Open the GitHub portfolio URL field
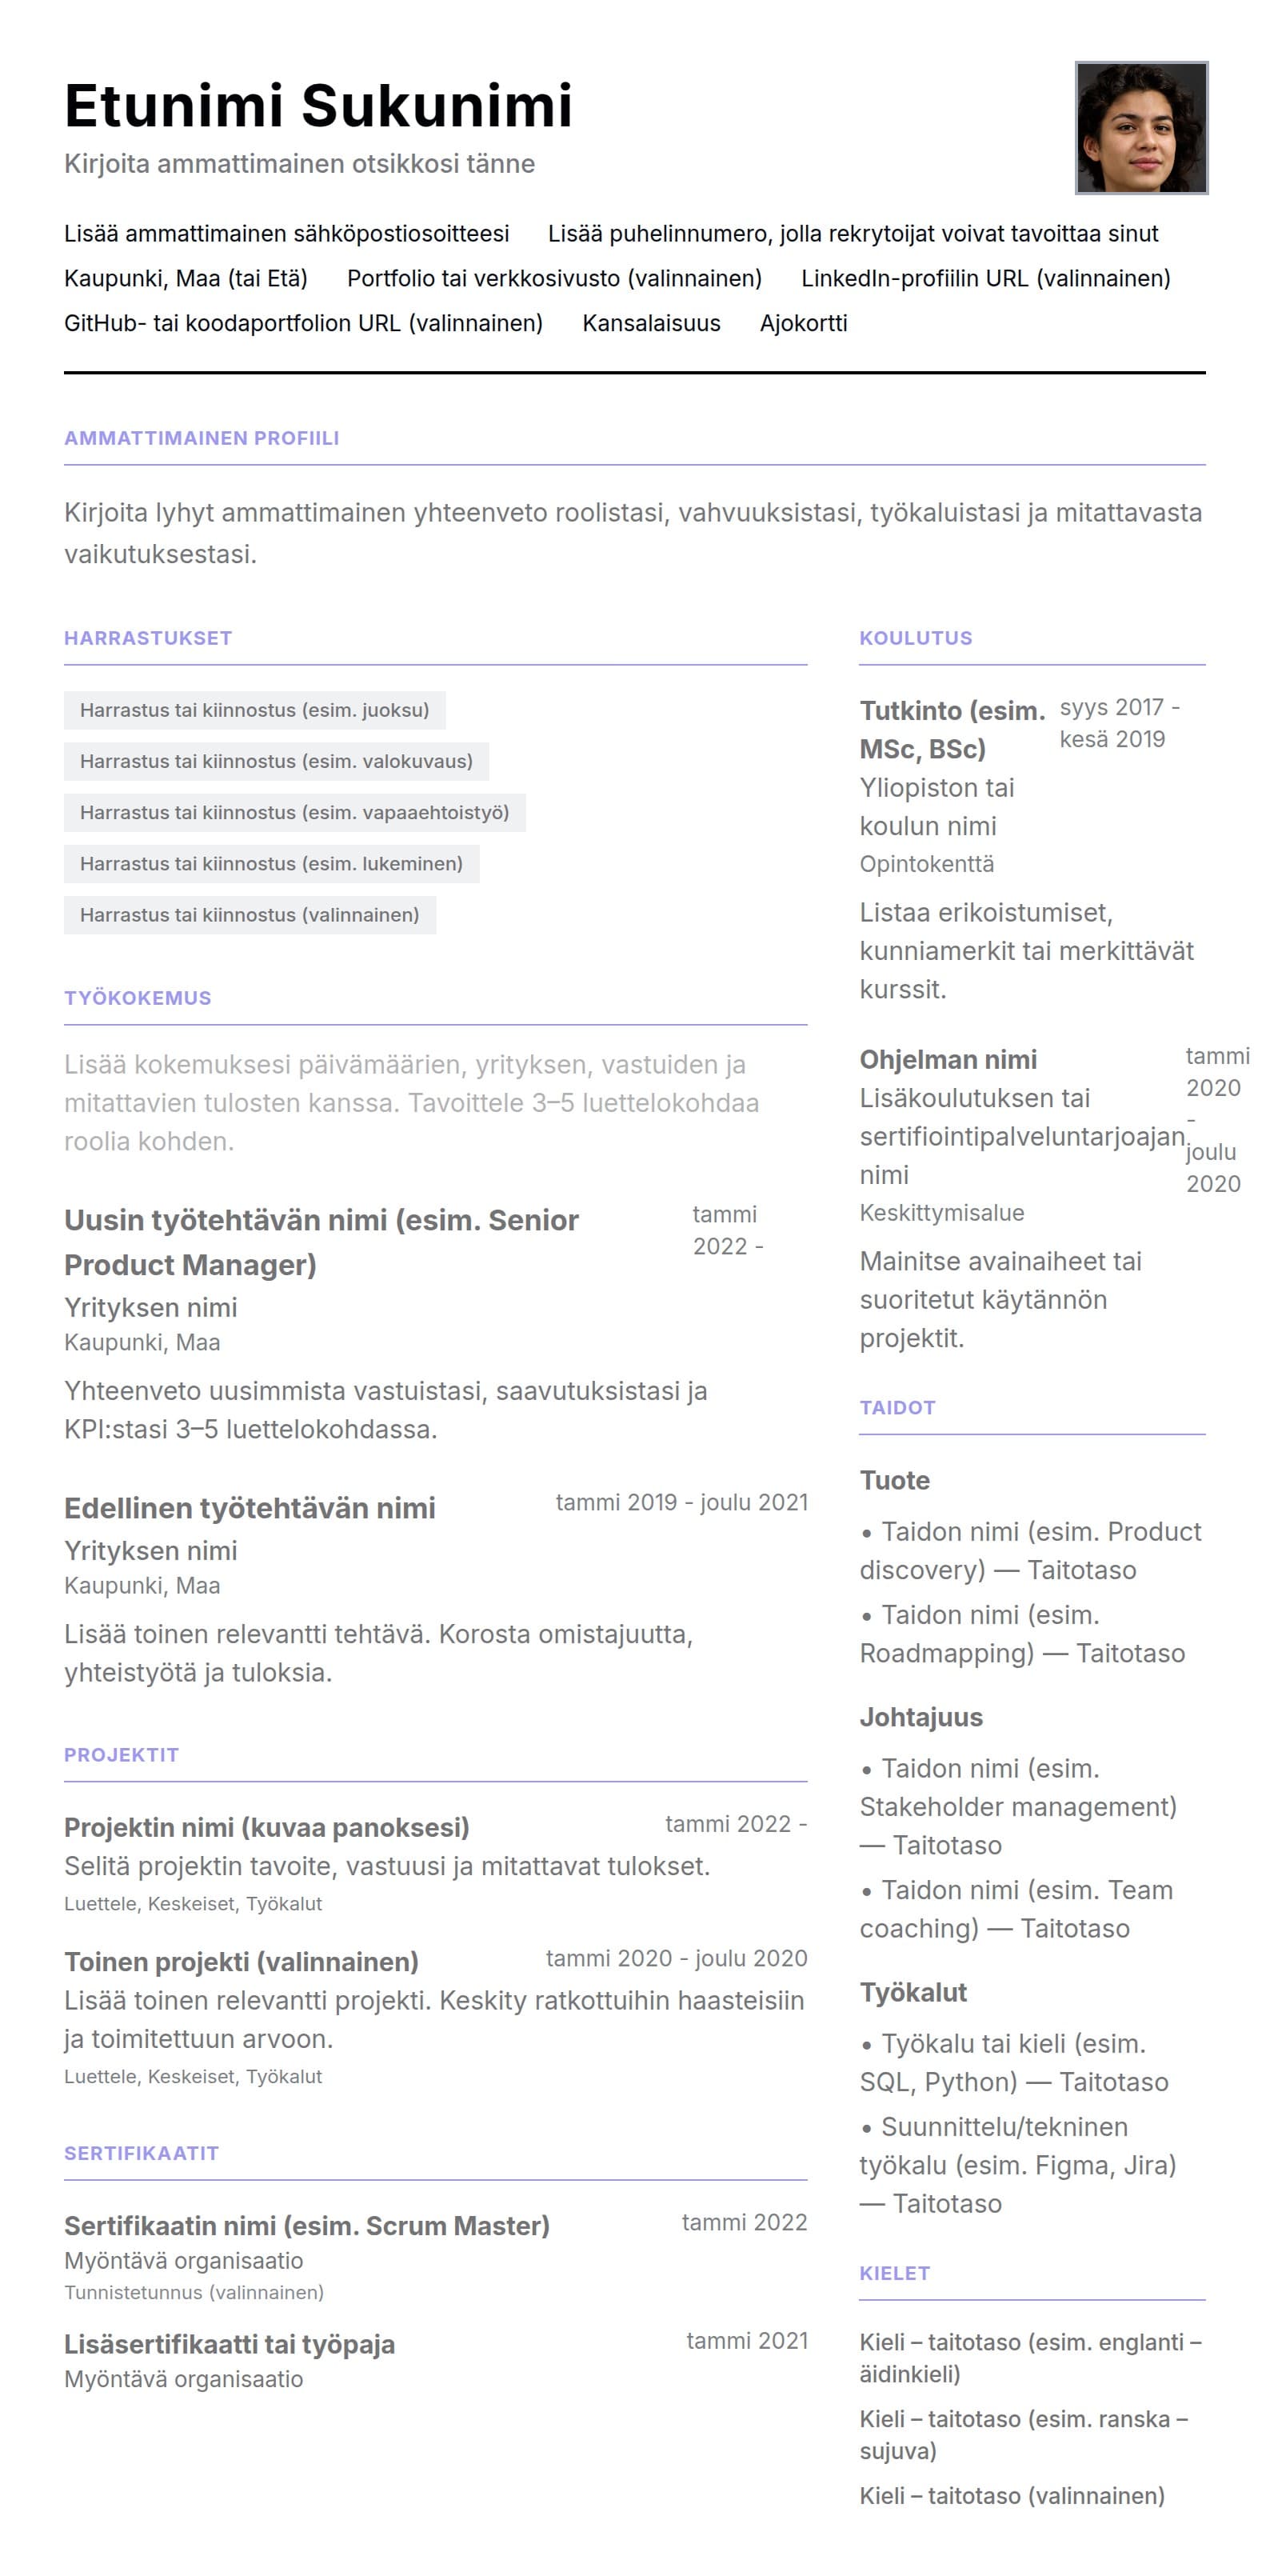Image resolution: width=1270 pixels, height=2576 pixels. coord(303,324)
